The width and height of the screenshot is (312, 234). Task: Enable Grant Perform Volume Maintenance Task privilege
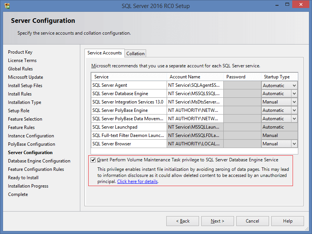click(93, 160)
